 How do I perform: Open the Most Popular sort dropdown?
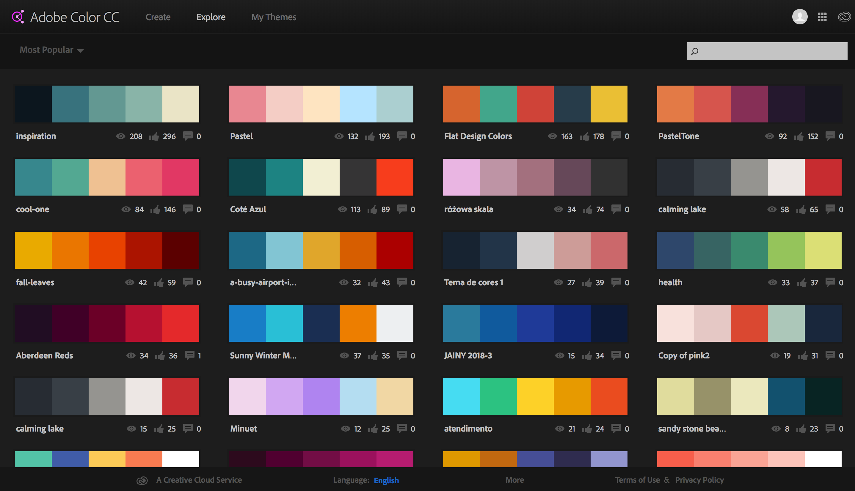pyautogui.click(x=51, y=50)
